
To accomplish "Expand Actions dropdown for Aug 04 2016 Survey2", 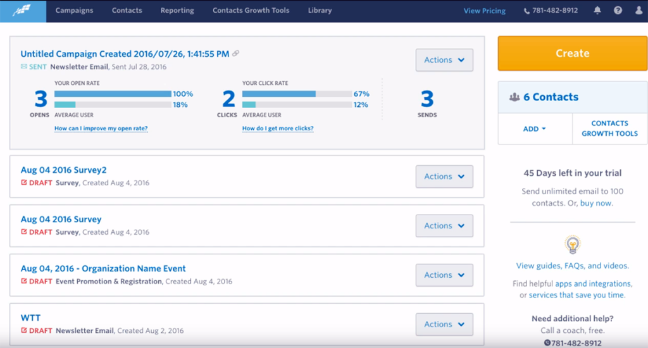I will [444, 177].
